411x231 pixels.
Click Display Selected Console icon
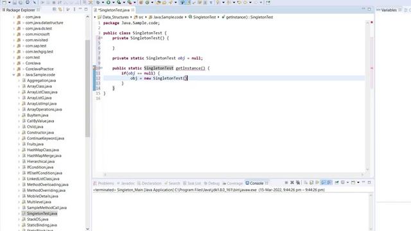pyautogui.click(x=342, y=182)
